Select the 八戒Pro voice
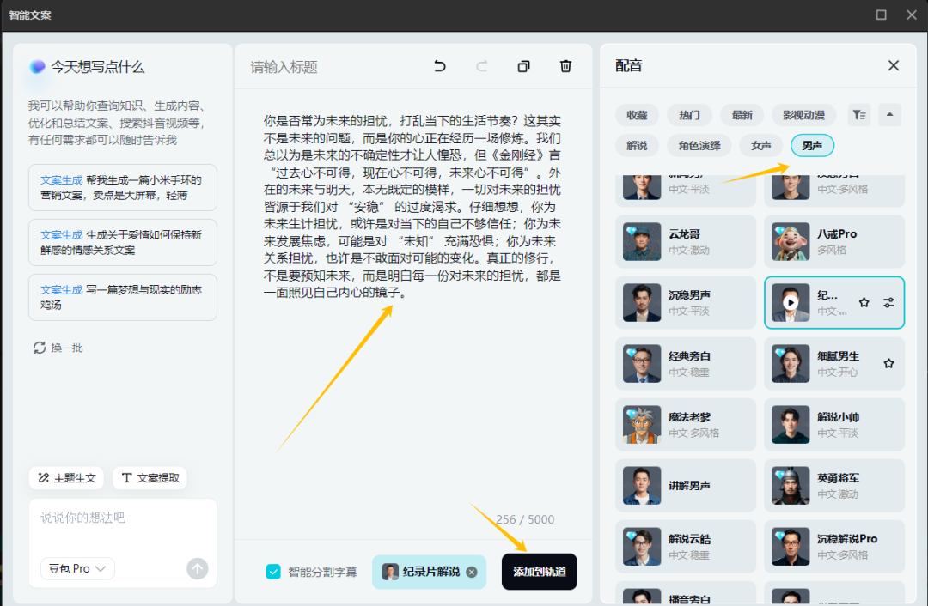 (x=834, y=242)
